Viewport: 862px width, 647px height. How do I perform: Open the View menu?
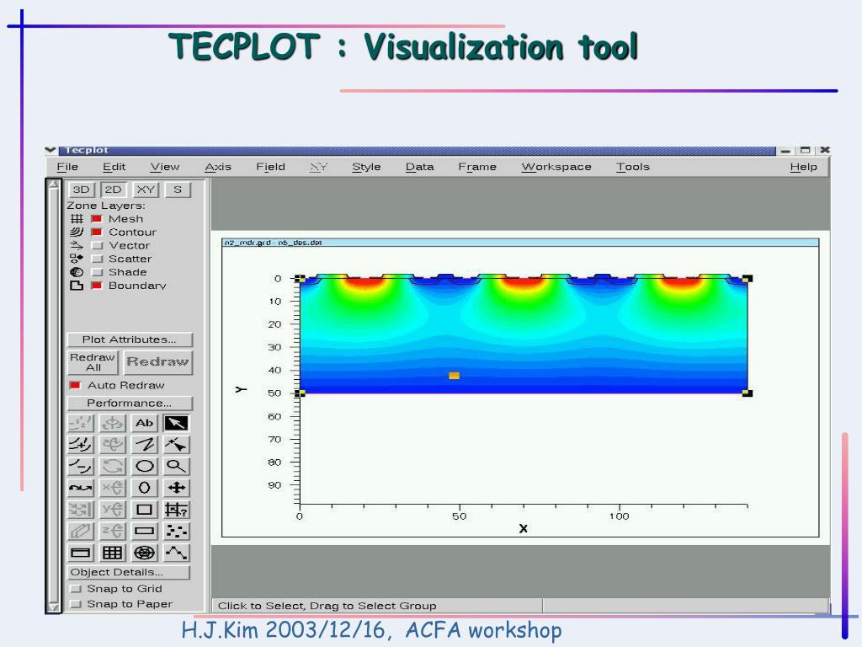[x=165, y=167]
